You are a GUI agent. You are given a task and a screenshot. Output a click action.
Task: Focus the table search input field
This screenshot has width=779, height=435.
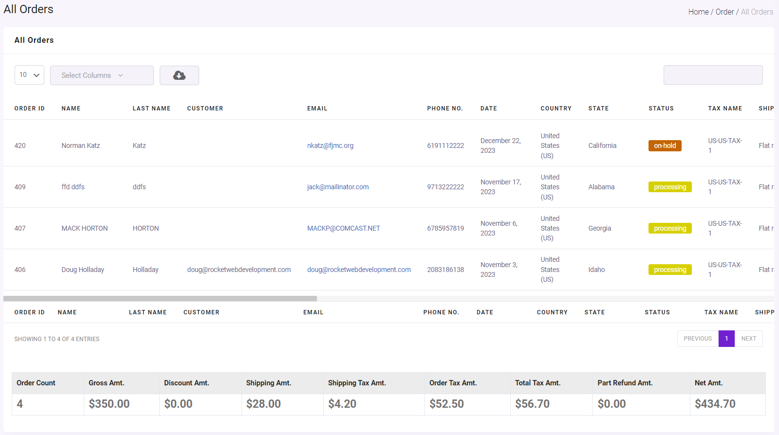pyautogui.click(x=713, y=75)
